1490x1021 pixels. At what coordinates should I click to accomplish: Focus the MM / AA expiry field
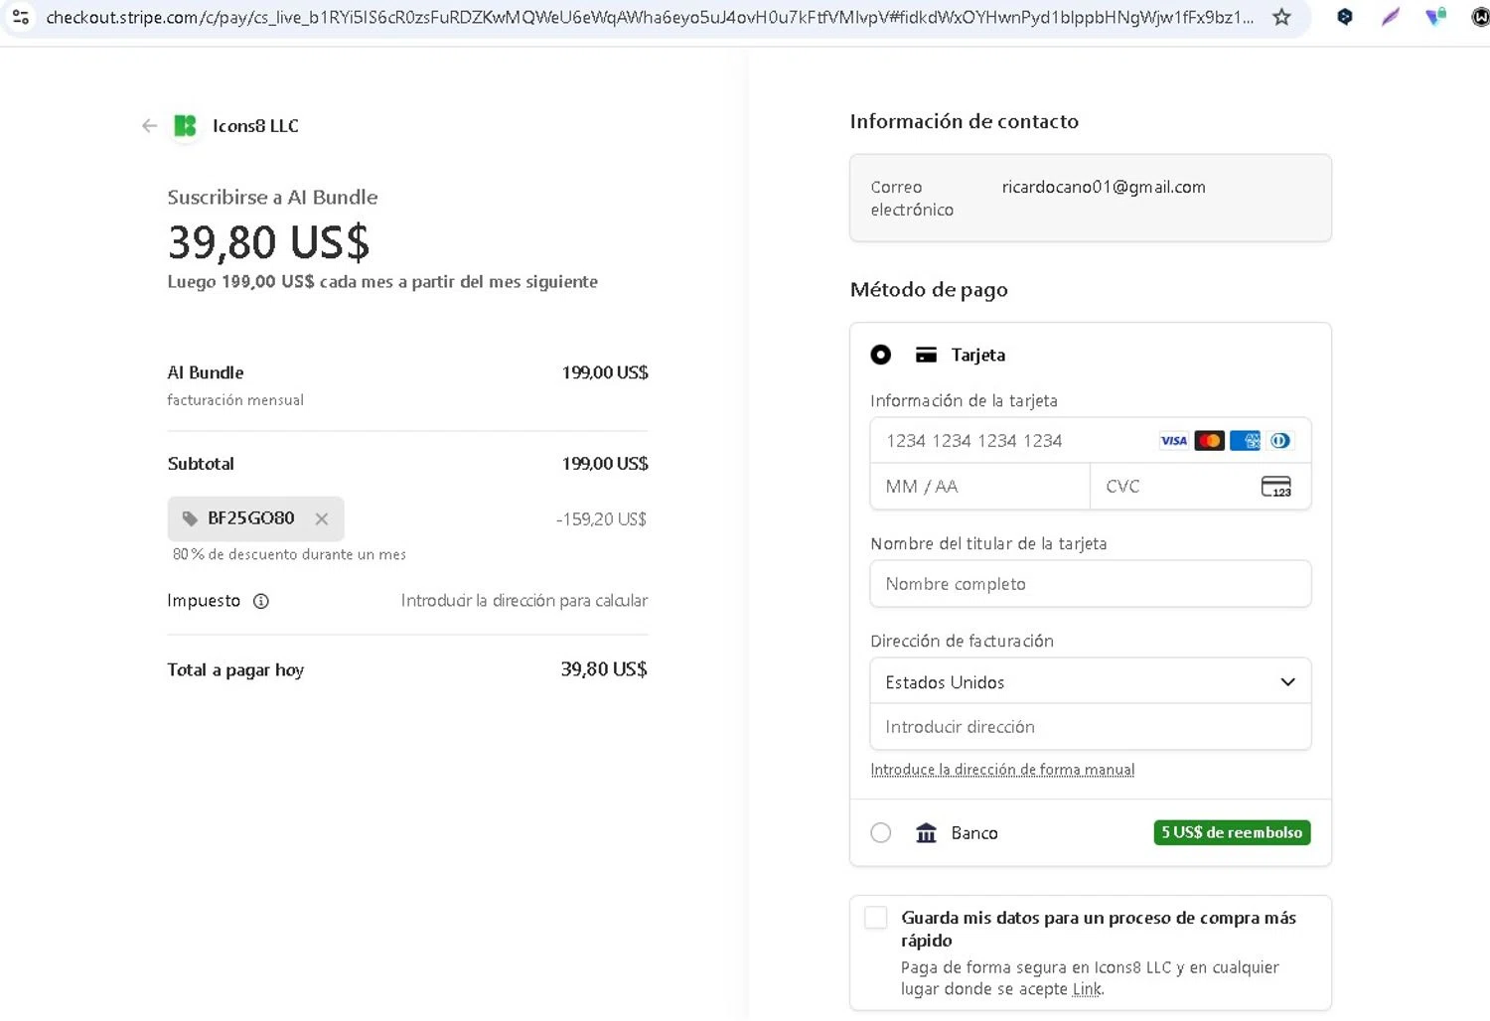click(978, 487)
